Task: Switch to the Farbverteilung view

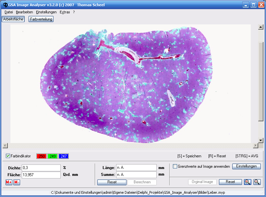Action: (41, 19)
